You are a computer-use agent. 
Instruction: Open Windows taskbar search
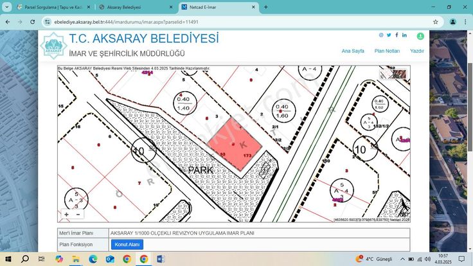point(25,259)
